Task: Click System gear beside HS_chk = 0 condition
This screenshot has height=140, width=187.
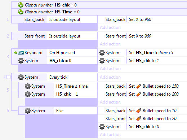Action: (x=21, y=61)
